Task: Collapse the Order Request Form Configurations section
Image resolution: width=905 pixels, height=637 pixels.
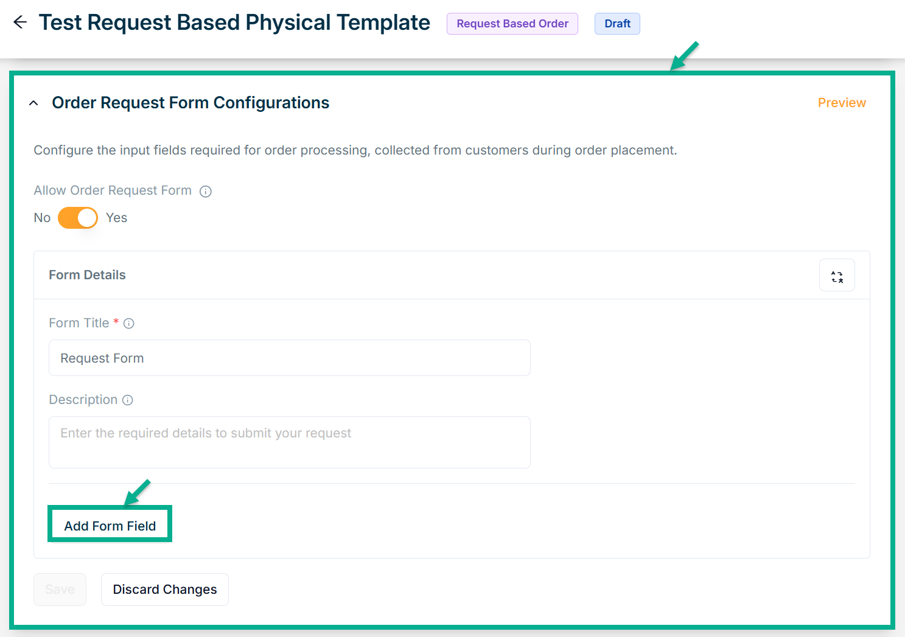Action: [x=34, y=103]
